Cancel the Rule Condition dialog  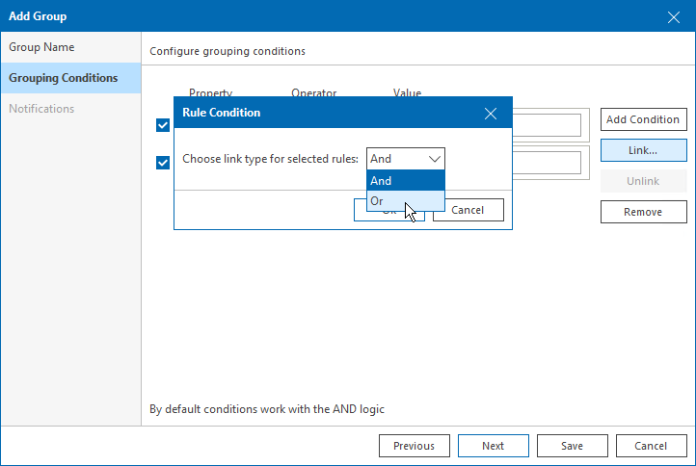[468, 210]
